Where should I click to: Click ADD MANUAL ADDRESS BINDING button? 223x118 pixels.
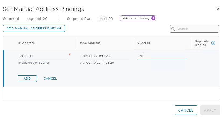point(34,28)
